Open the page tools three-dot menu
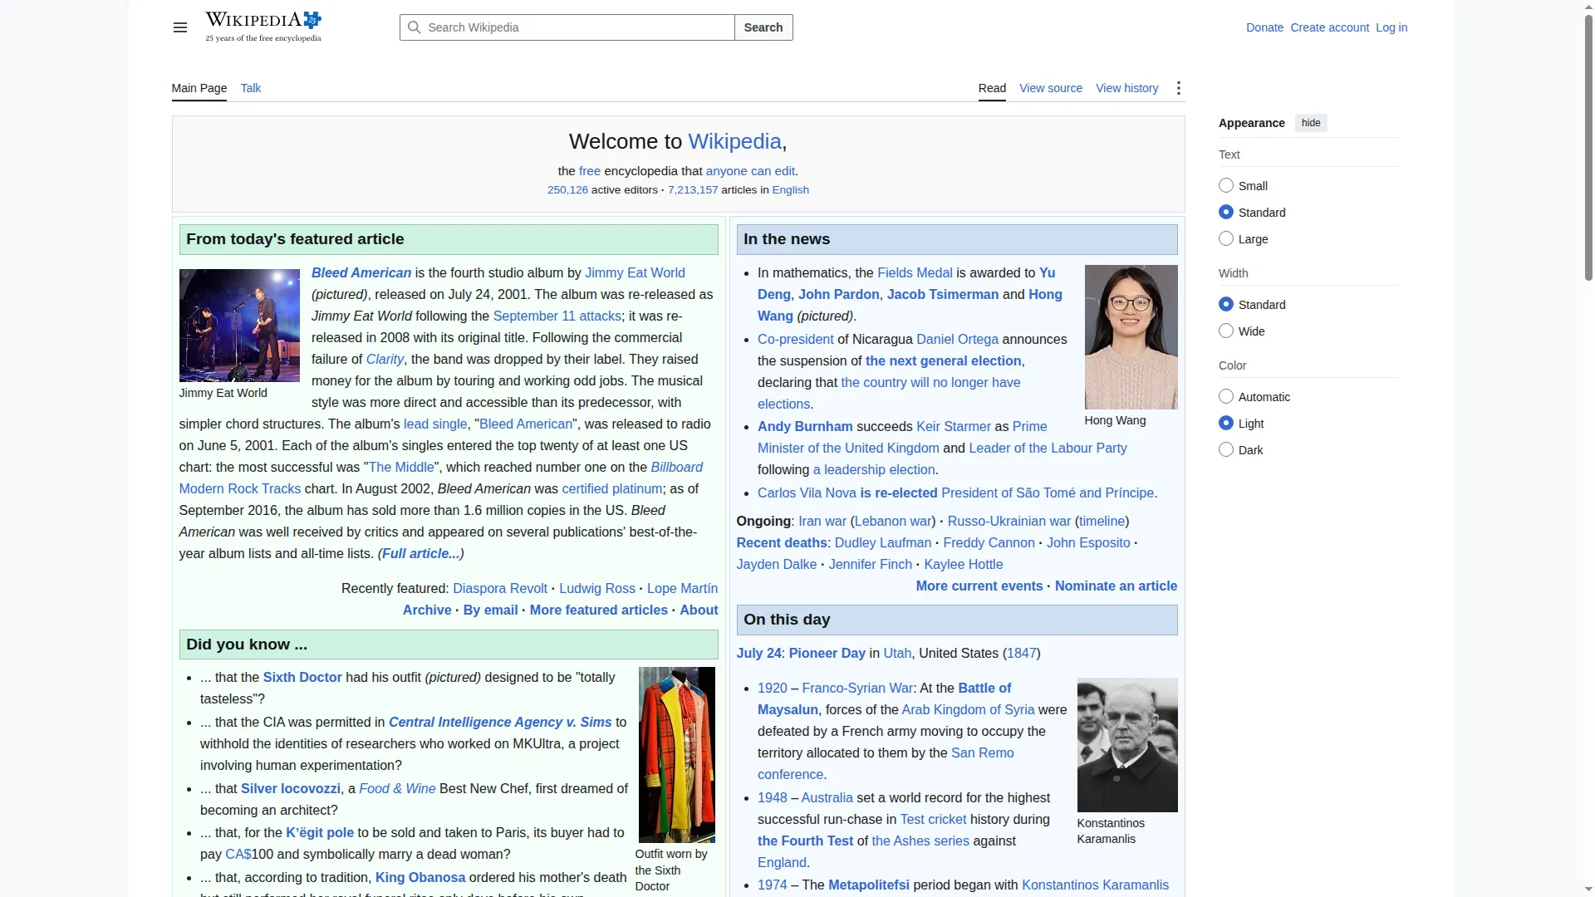This screenshot has height=897, width=1595. point(1178,88)
